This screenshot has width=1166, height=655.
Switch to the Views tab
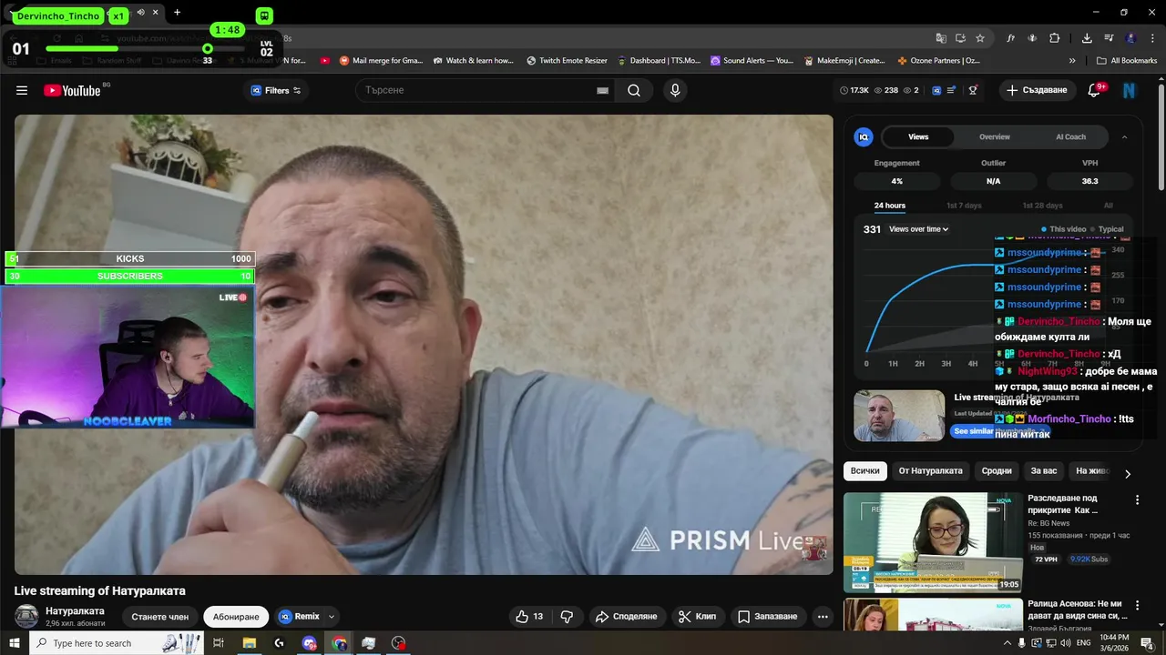[x=918, y=136]
